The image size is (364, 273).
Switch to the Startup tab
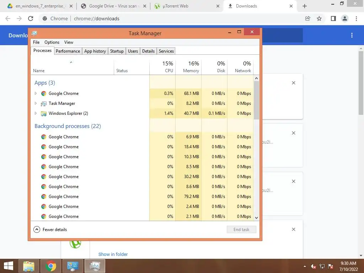[117, 51]
